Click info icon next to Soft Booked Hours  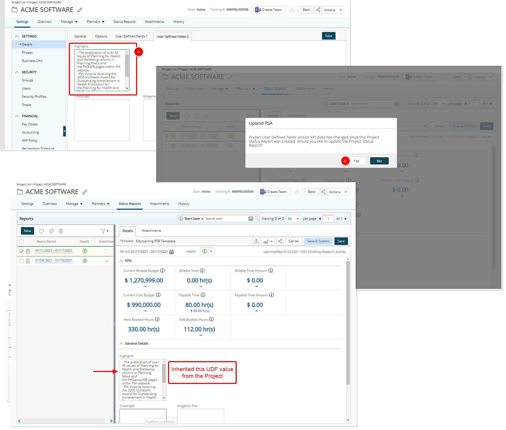211,319
